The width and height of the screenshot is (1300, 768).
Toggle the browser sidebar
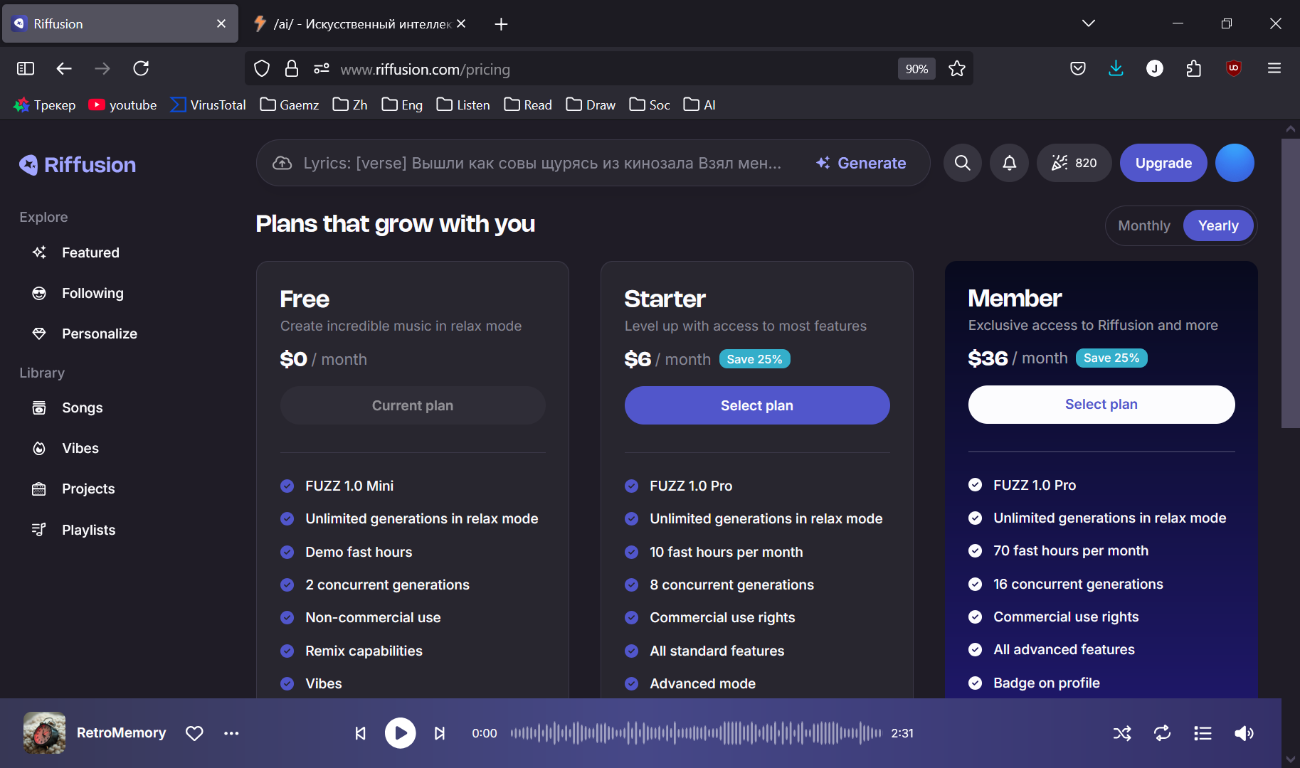coord(26,68)
